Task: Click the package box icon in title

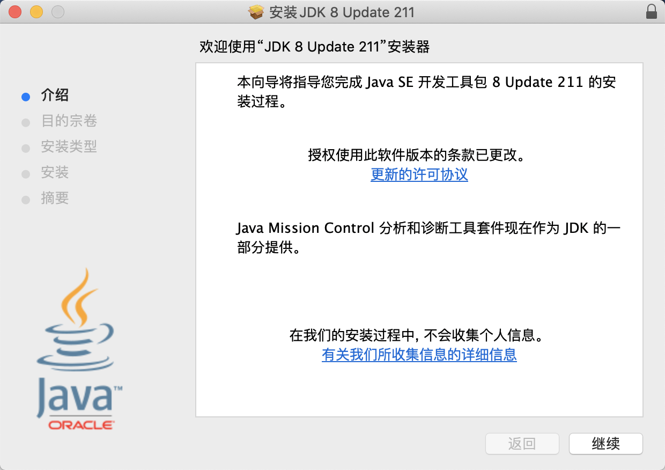Action: (257, 12)
